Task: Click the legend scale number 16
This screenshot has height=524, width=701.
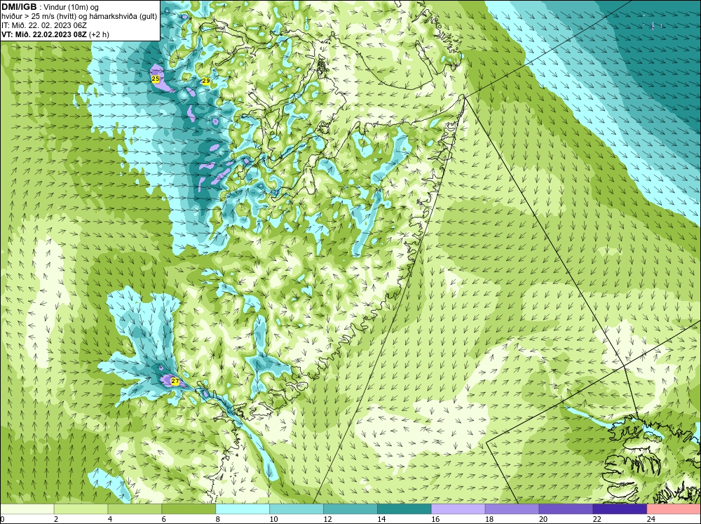Action: pos(435,519)
